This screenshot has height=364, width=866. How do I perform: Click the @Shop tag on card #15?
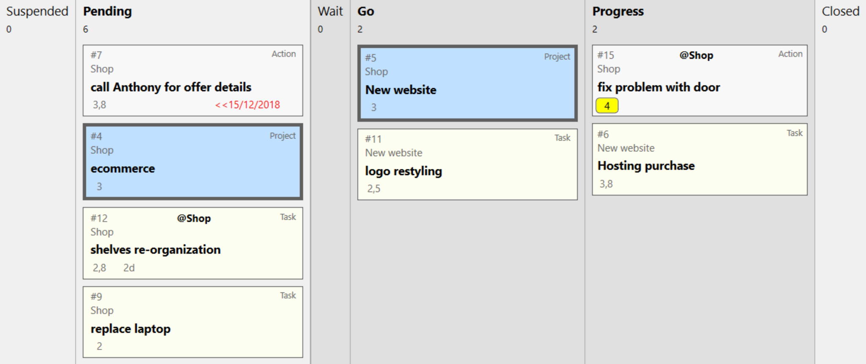(x=696, y=55)
